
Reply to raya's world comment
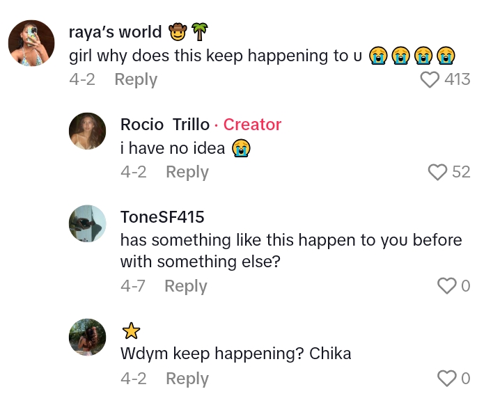point(136,79)
